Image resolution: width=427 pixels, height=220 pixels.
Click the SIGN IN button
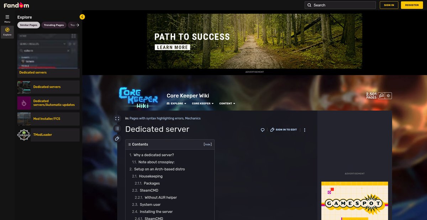389,5
